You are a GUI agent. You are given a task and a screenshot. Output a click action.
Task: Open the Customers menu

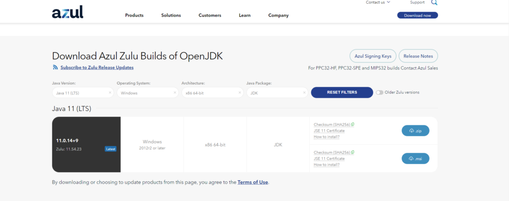pyautogui.click(x=210, y=15)
